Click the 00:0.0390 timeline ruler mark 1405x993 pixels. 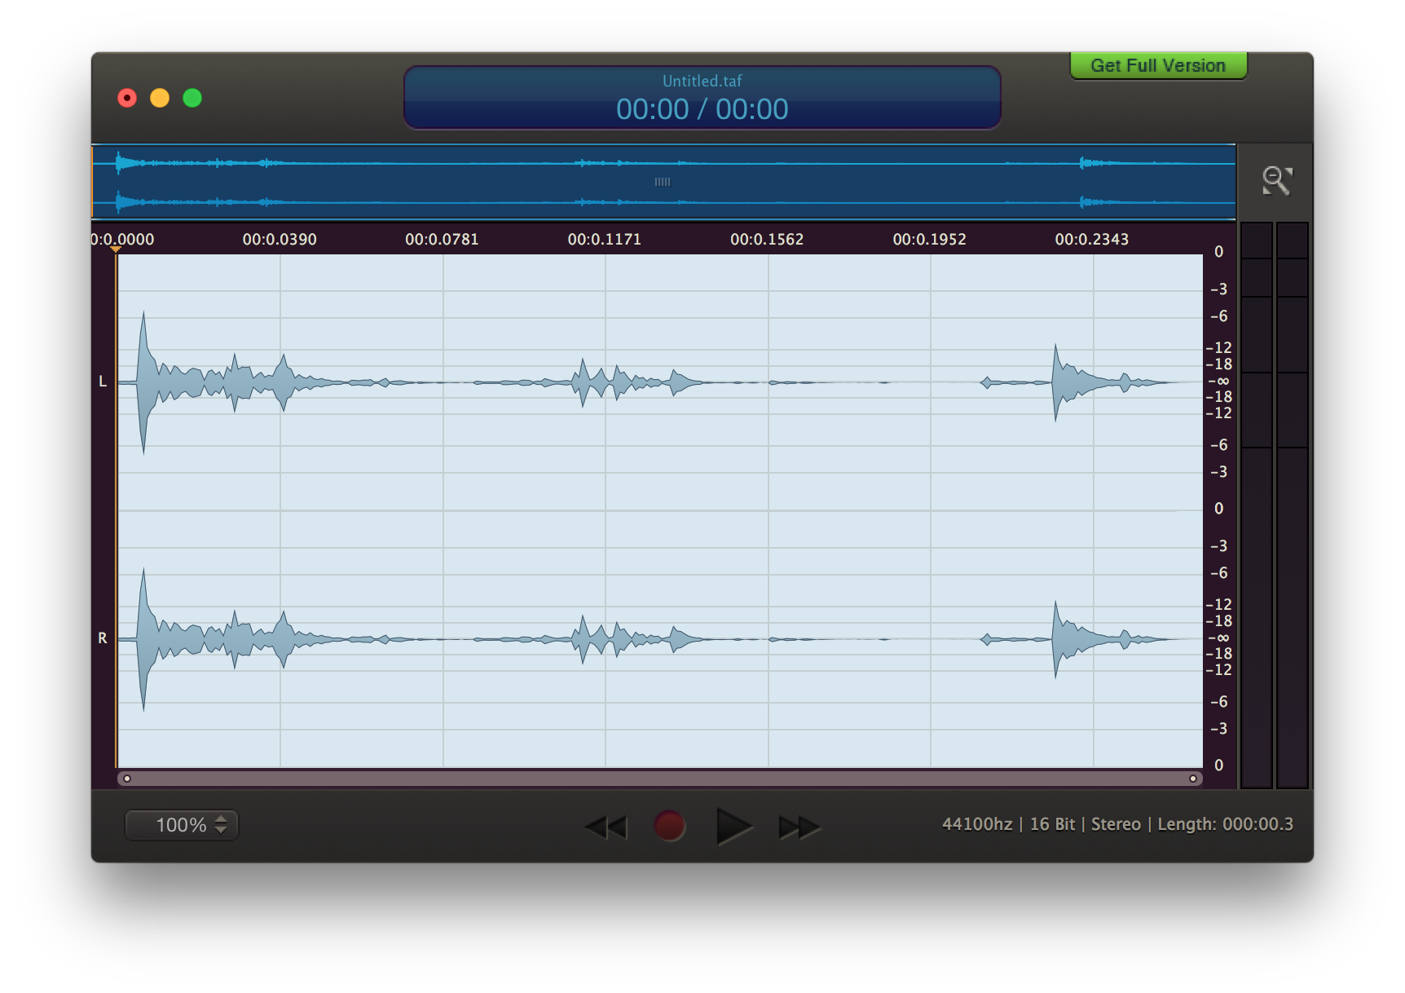point(280,240)
